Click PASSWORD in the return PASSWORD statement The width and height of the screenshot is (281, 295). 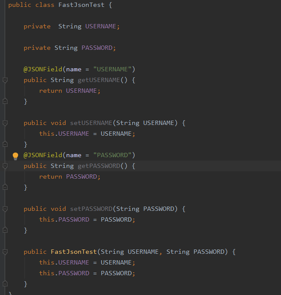(x=82, y=176)
